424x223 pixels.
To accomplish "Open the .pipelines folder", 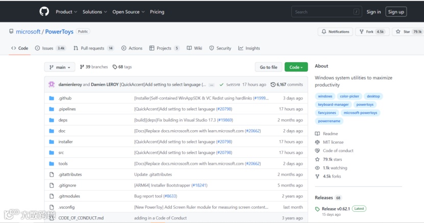I will click(x=67, y=109).
